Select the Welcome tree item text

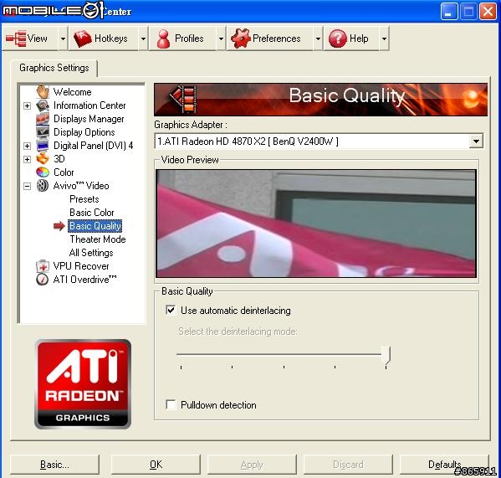(x=72, y=92)
